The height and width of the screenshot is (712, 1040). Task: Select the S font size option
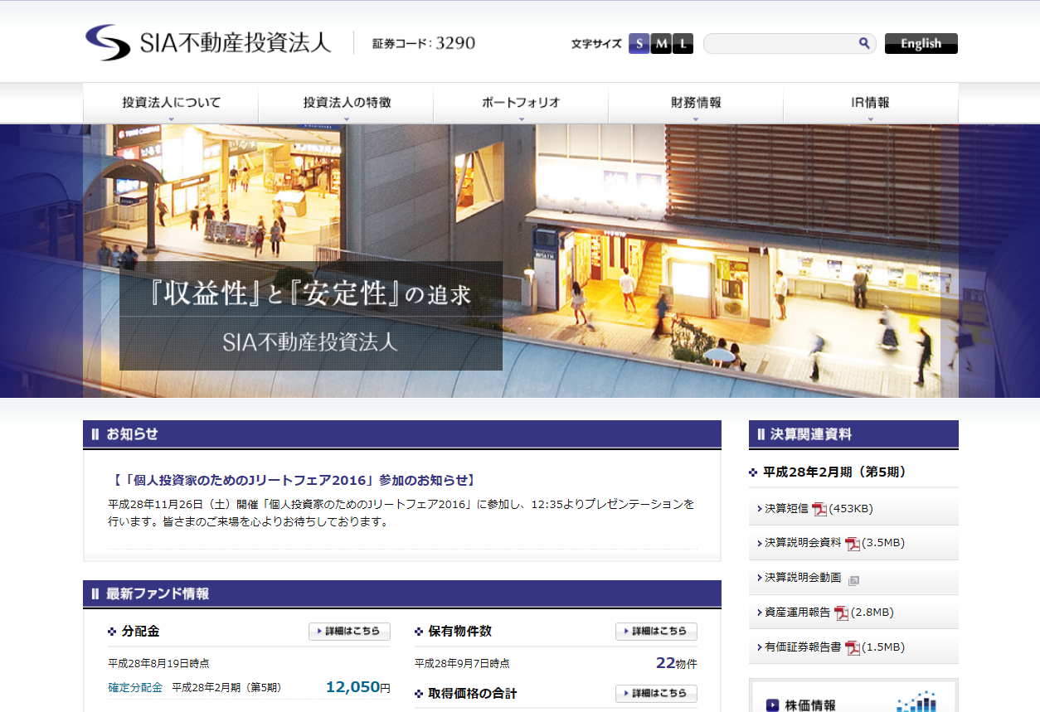639,43
